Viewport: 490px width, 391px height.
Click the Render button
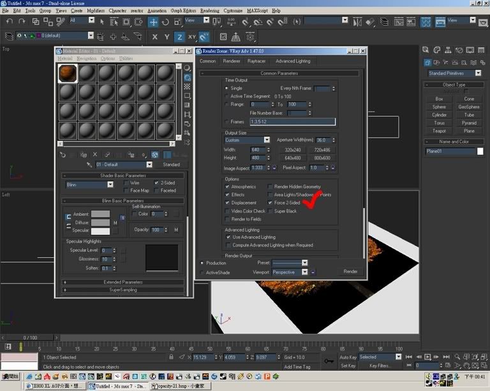350,271
